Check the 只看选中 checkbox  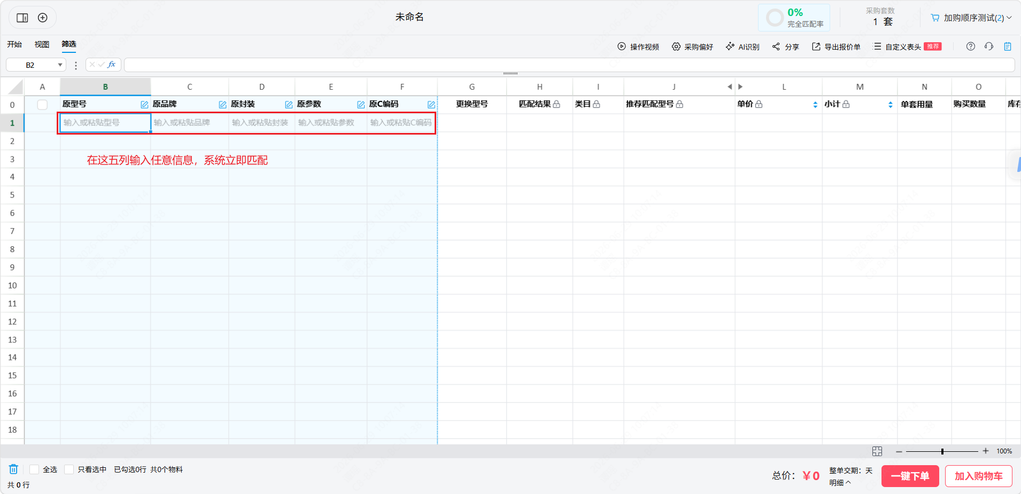pos(69,469)
